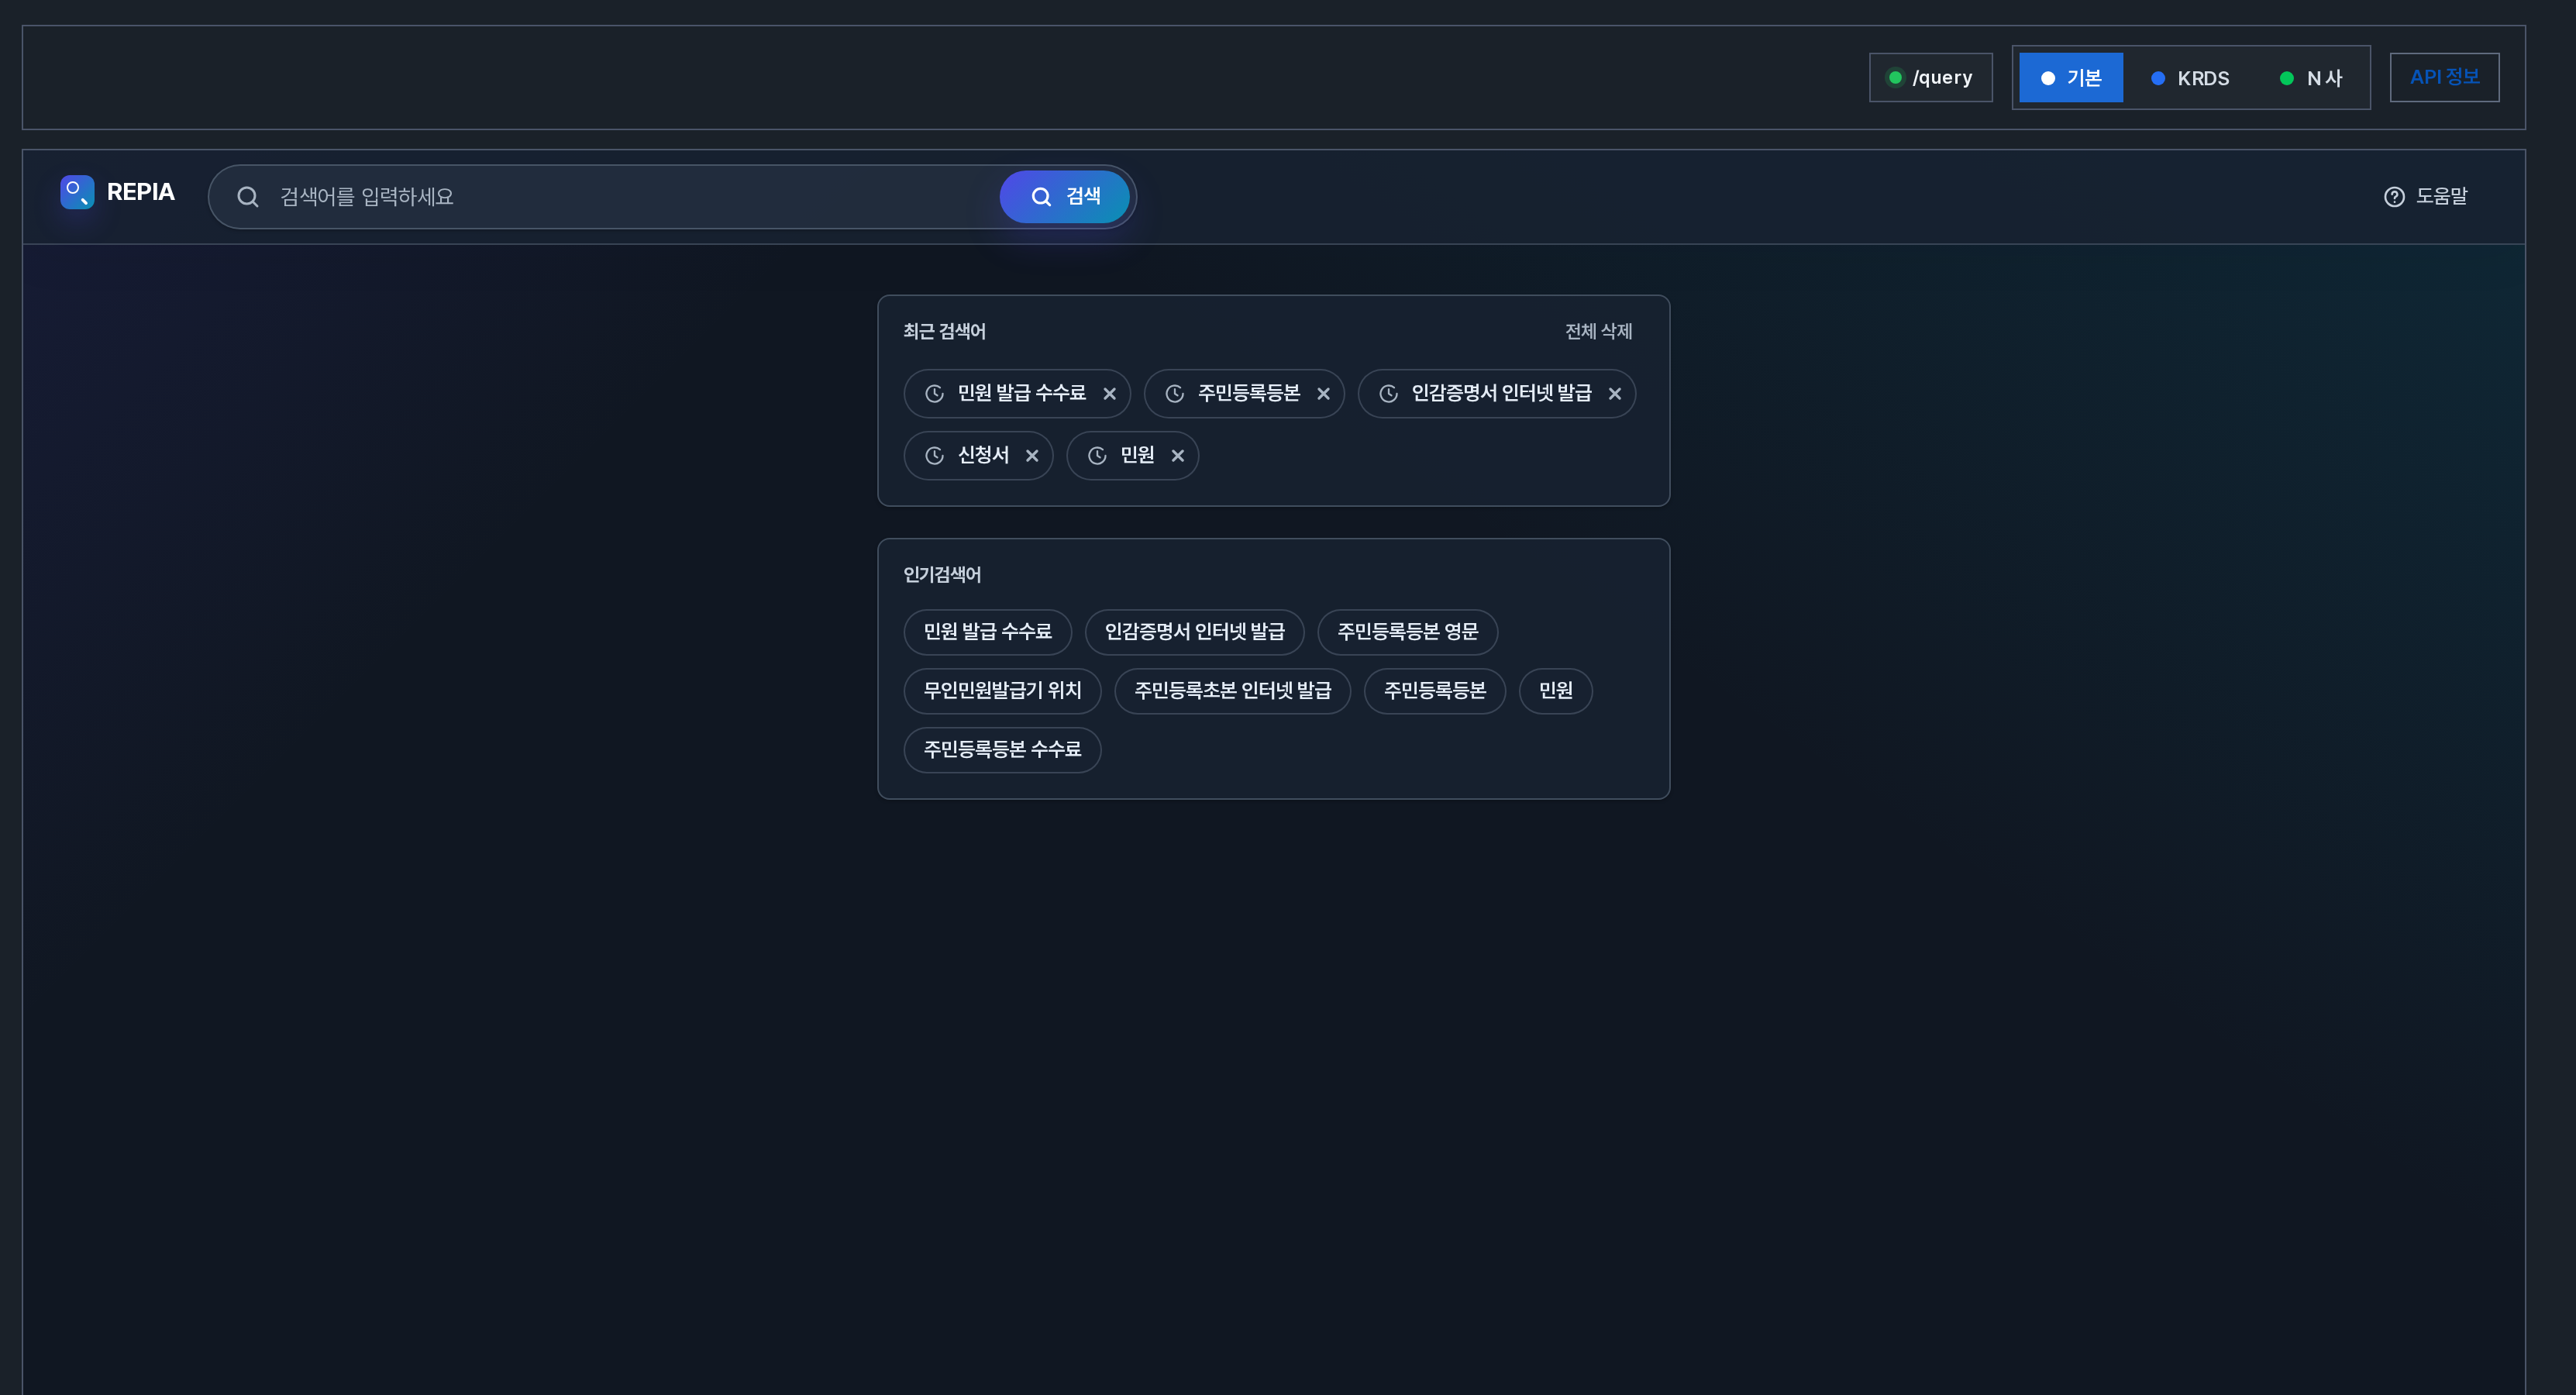This screenshot has height=1395, width=2576.
Task: Open 도움말 help link
Action: [x=2426, y=197]
